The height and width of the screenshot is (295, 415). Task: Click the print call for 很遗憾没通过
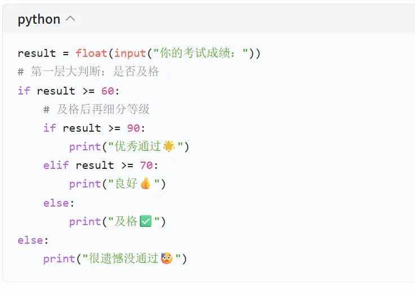pos(115,258)
